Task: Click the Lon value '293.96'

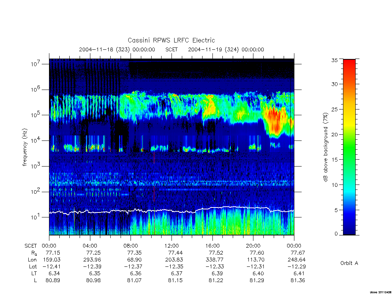Action: point(92,260)
